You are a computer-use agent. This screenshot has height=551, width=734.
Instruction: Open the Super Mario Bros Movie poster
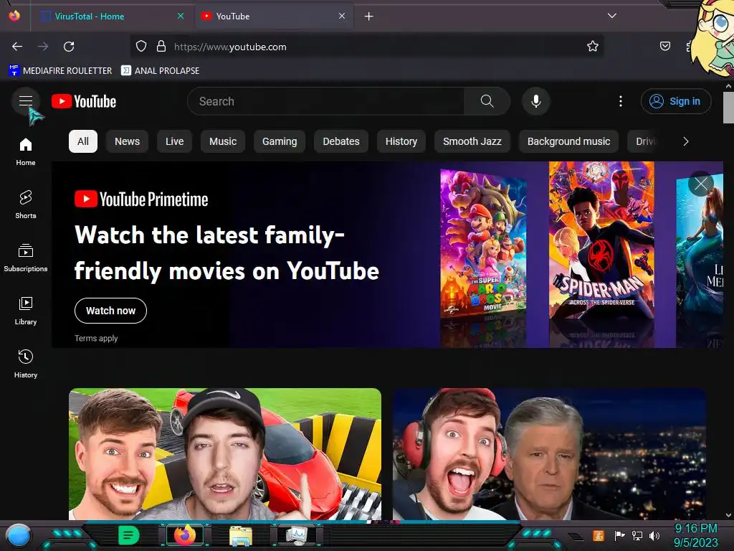tap(483, 244)
